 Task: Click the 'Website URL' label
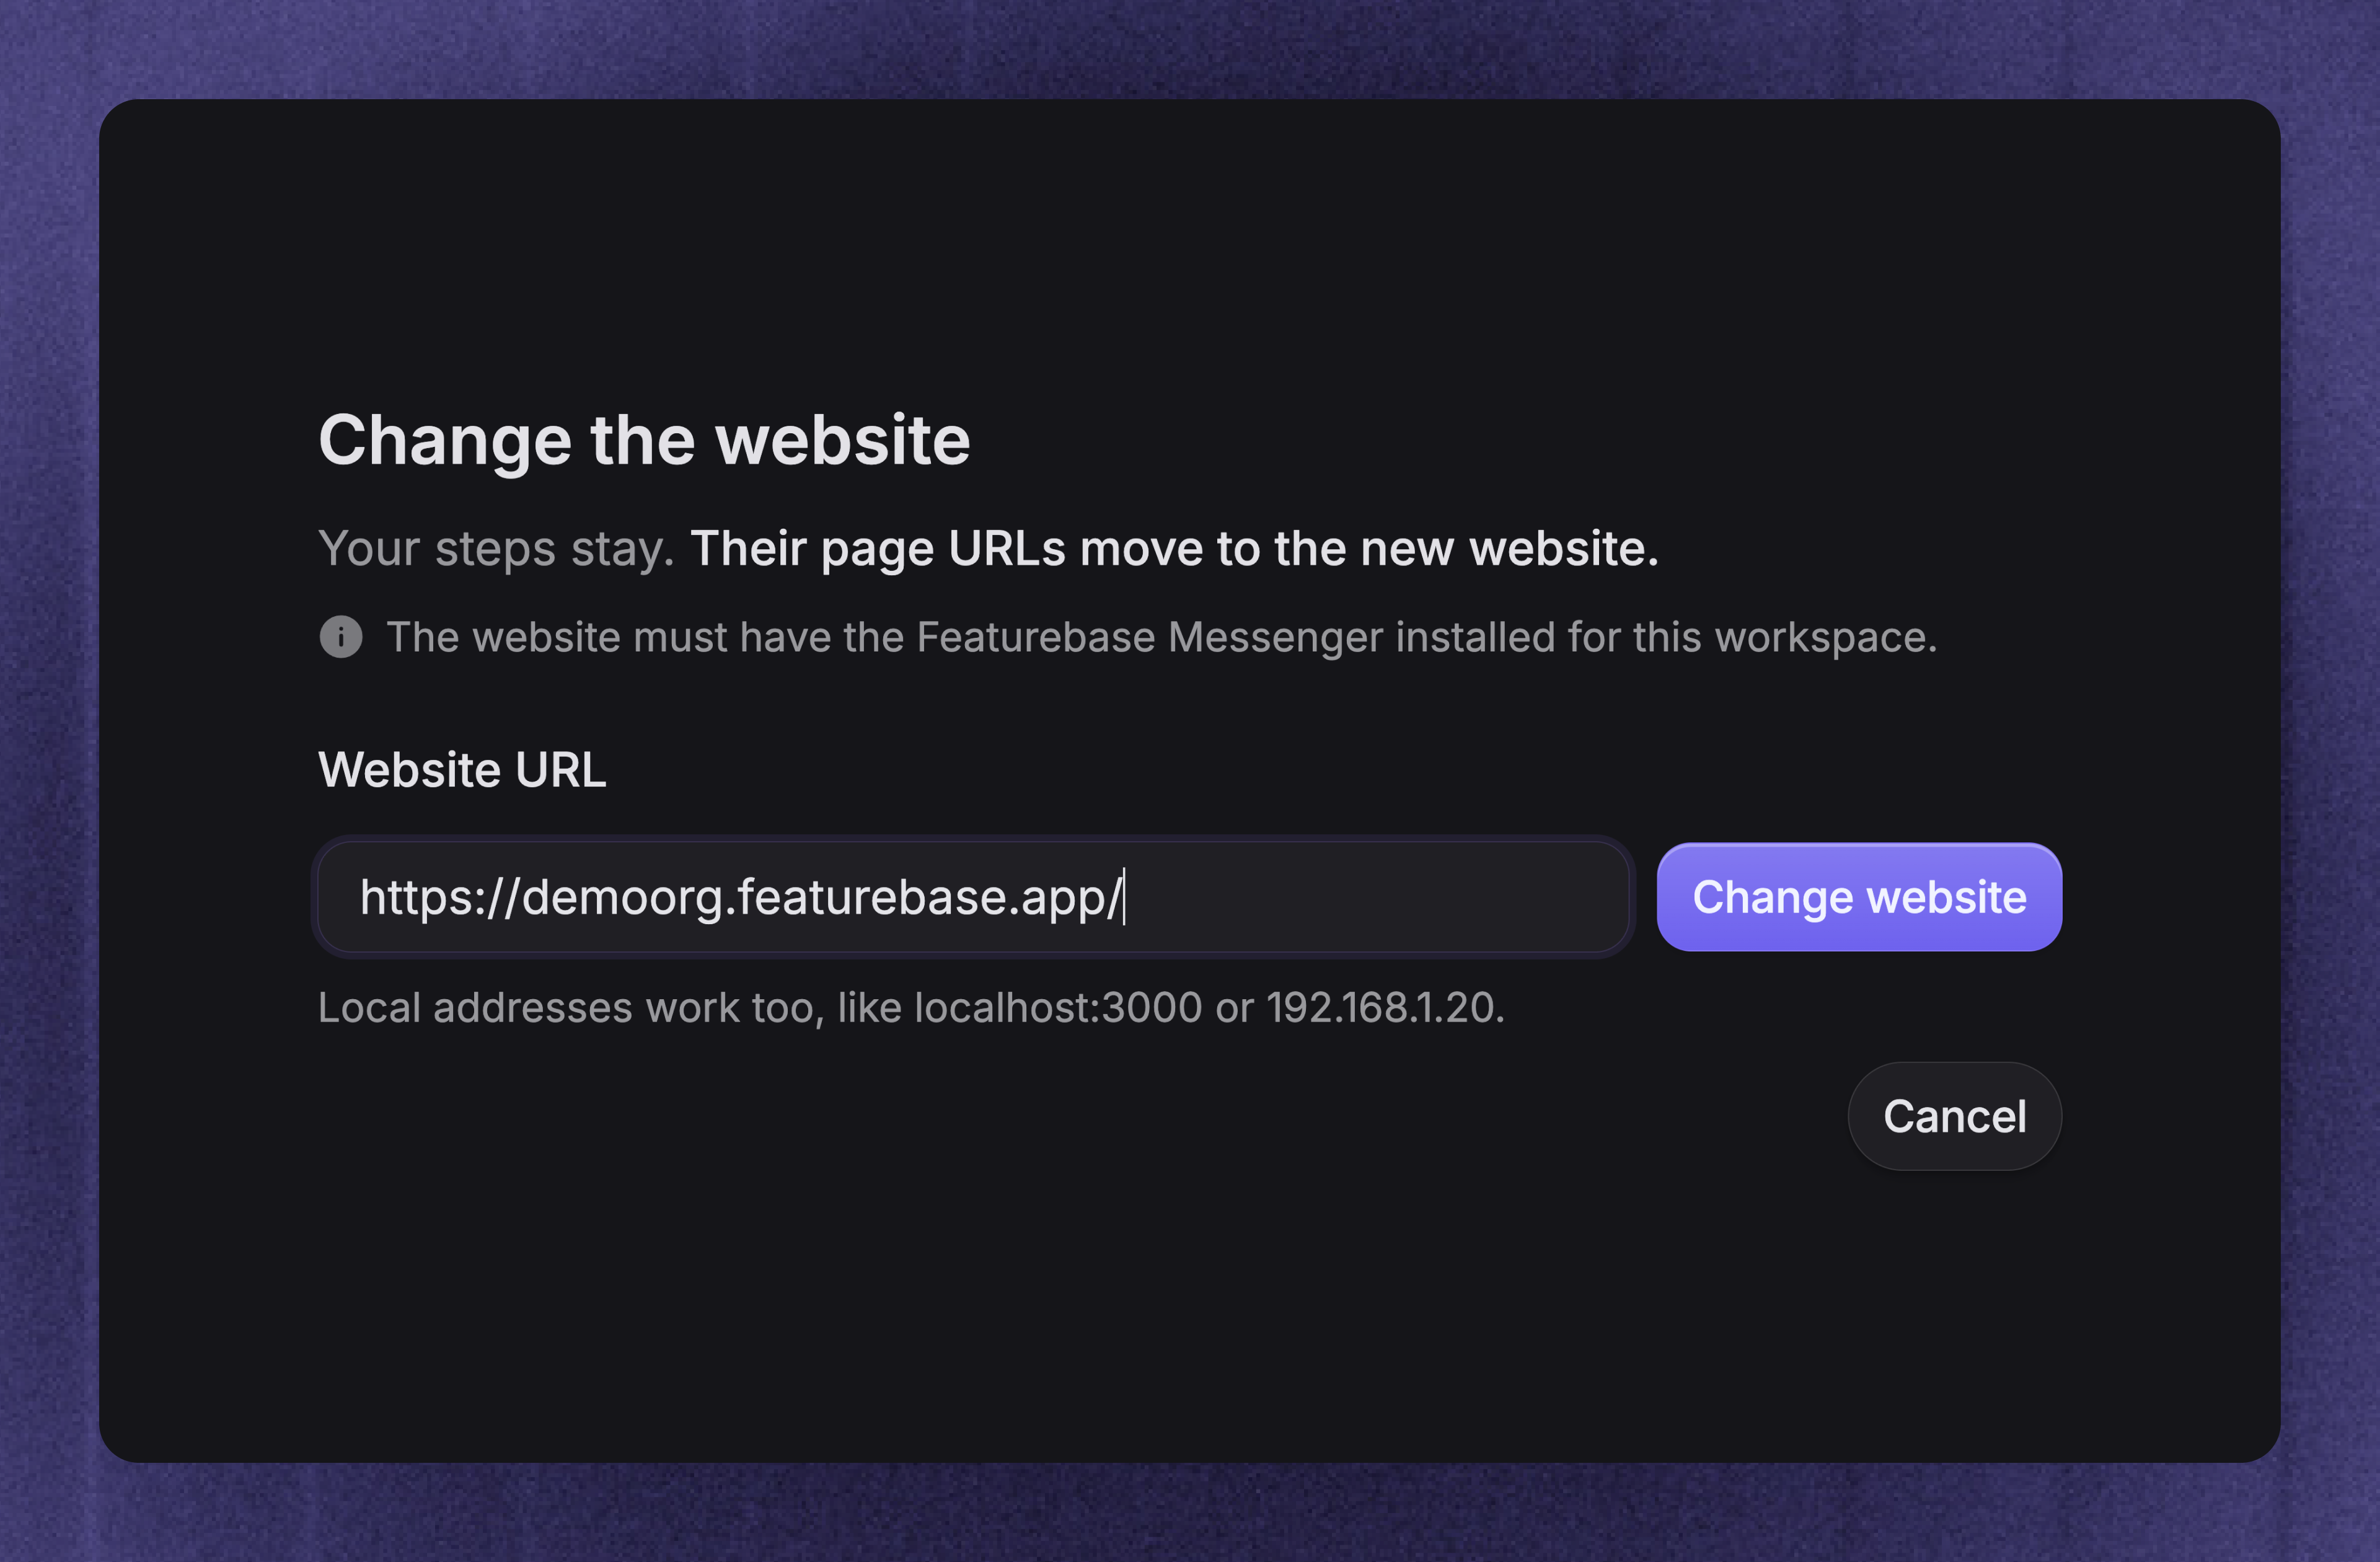pos(462,770)
